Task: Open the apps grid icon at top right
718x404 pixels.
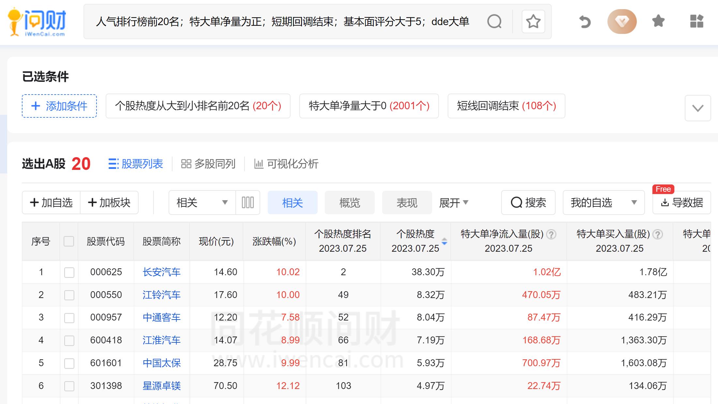Action: pos(697,21)
